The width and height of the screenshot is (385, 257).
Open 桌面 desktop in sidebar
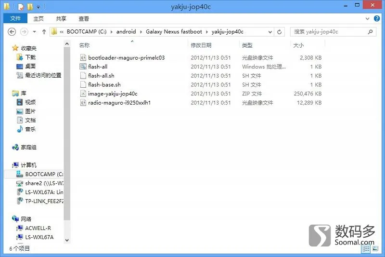pyautogui.click(x=30, y=67)
